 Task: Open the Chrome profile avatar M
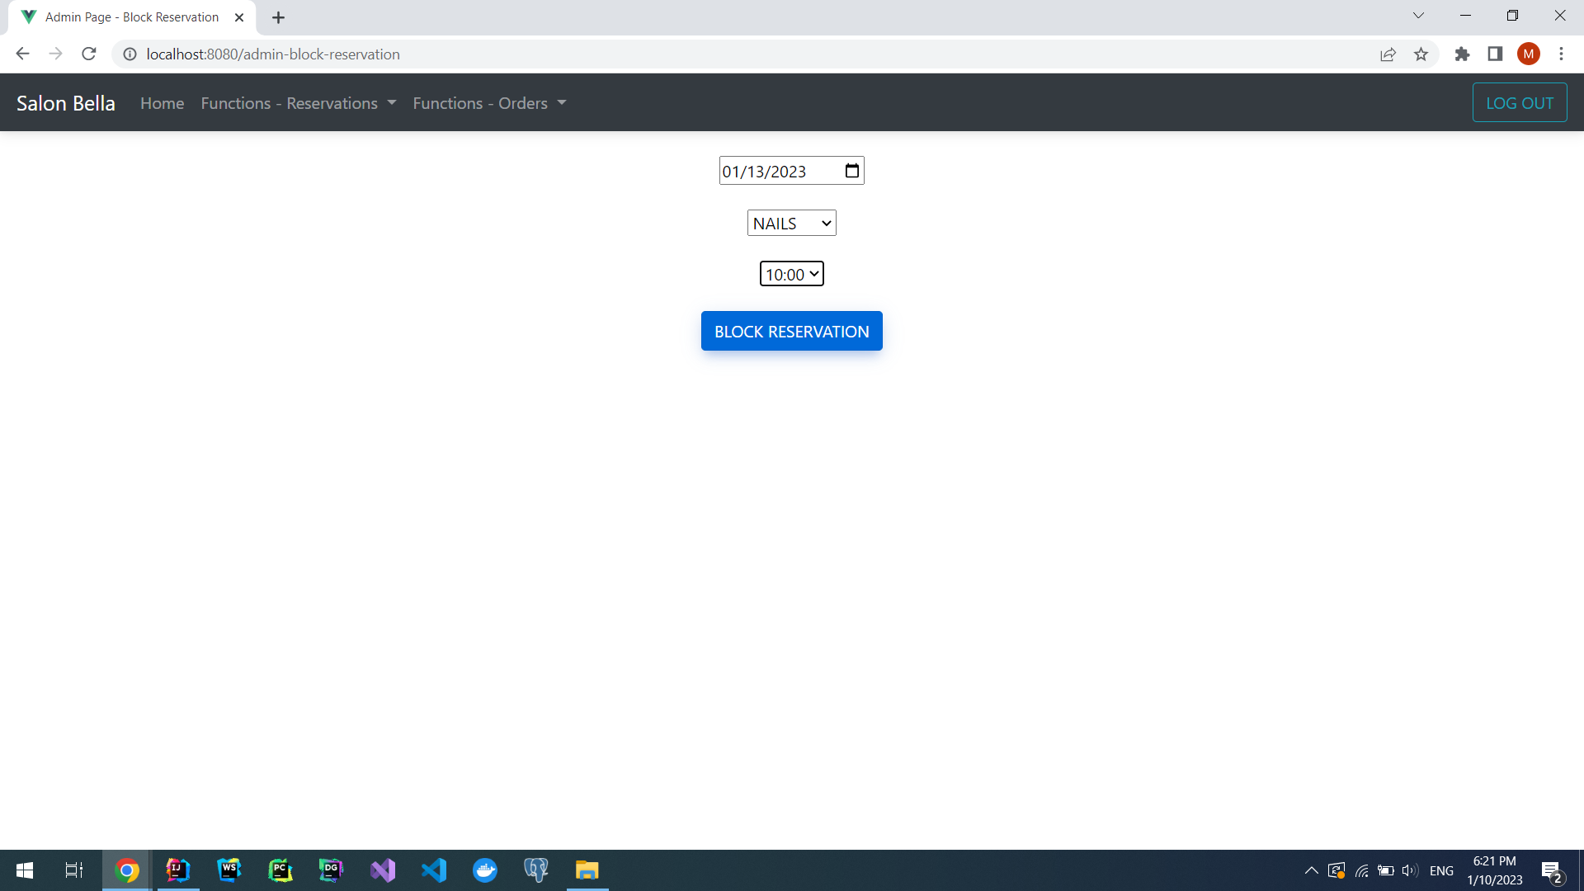[1528, 54]
